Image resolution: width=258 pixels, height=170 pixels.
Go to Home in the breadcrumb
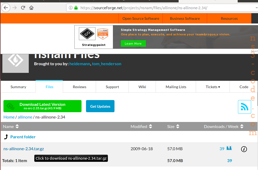coord(9,117)
